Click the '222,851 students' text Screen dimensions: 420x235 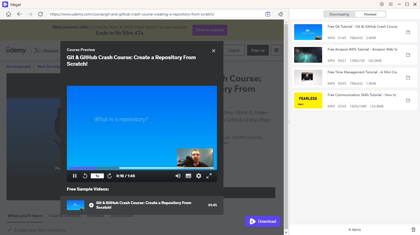[x=247, y=137]
